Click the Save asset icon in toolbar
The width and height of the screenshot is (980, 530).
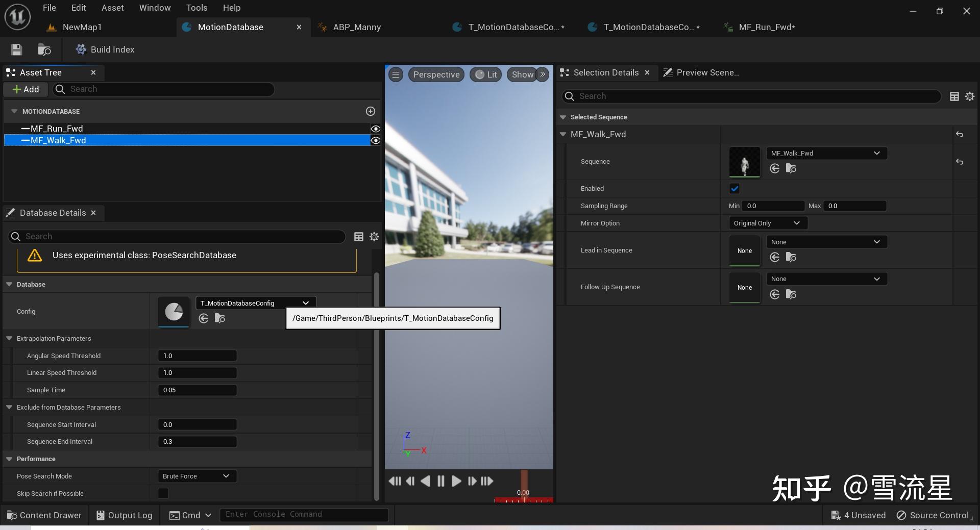coord(16,49)
